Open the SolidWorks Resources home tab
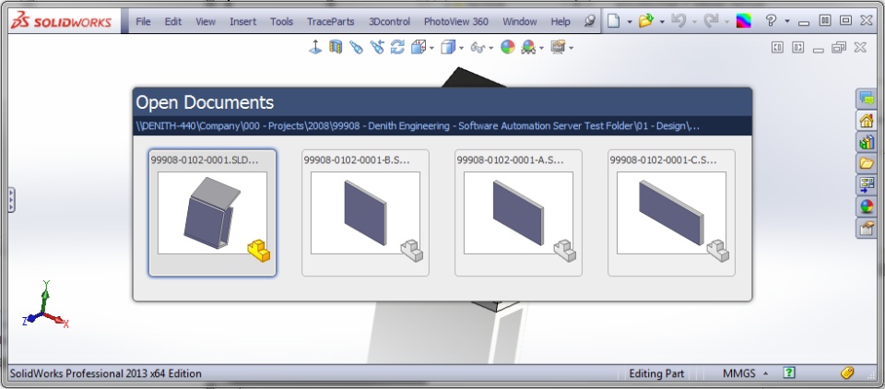 point(867,121)
